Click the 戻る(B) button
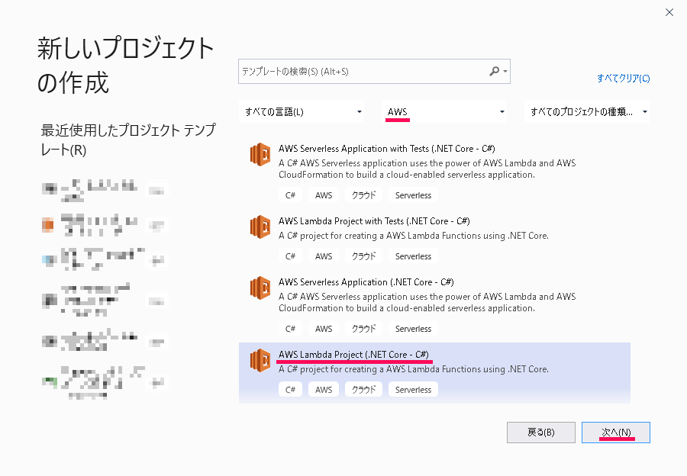Screen dimensions: 687x476 tap(540, 433)
